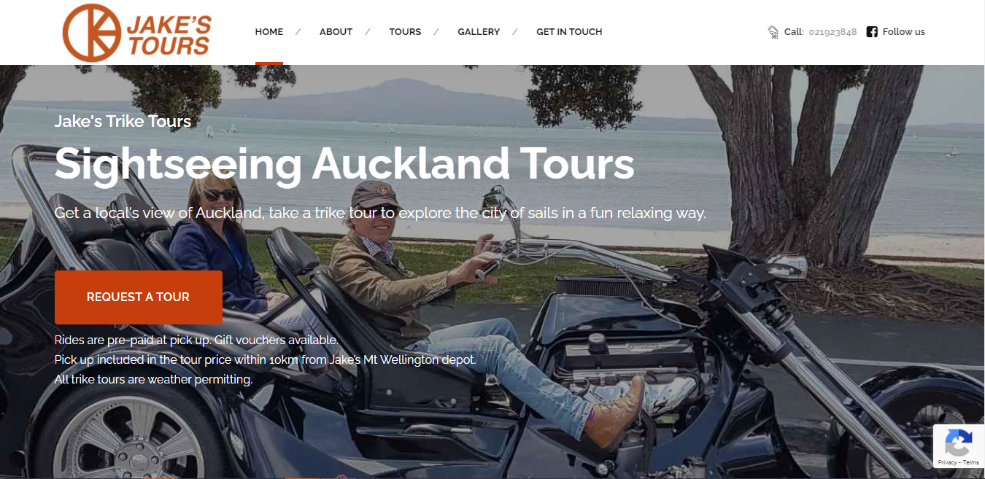Image resolution: width=985 pixels, height=479 pixels.
Task: Select TOURS in the navigation bar
Action: click(x=405, y=32)
